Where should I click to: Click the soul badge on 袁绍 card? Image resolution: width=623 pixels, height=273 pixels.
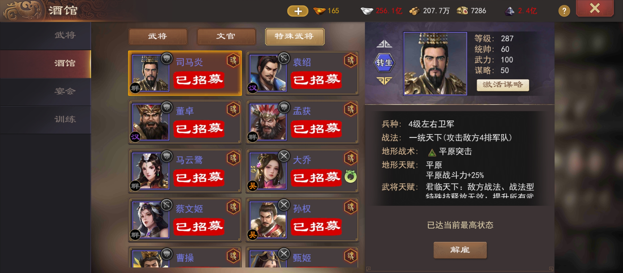pyautogui.click(x=351, y=60)
